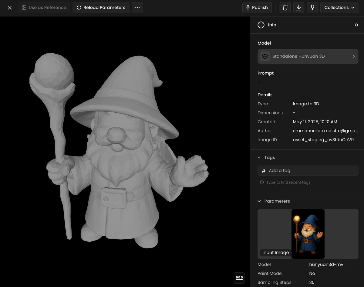
Task: Click the Add a tag input field
Action: 308,170
